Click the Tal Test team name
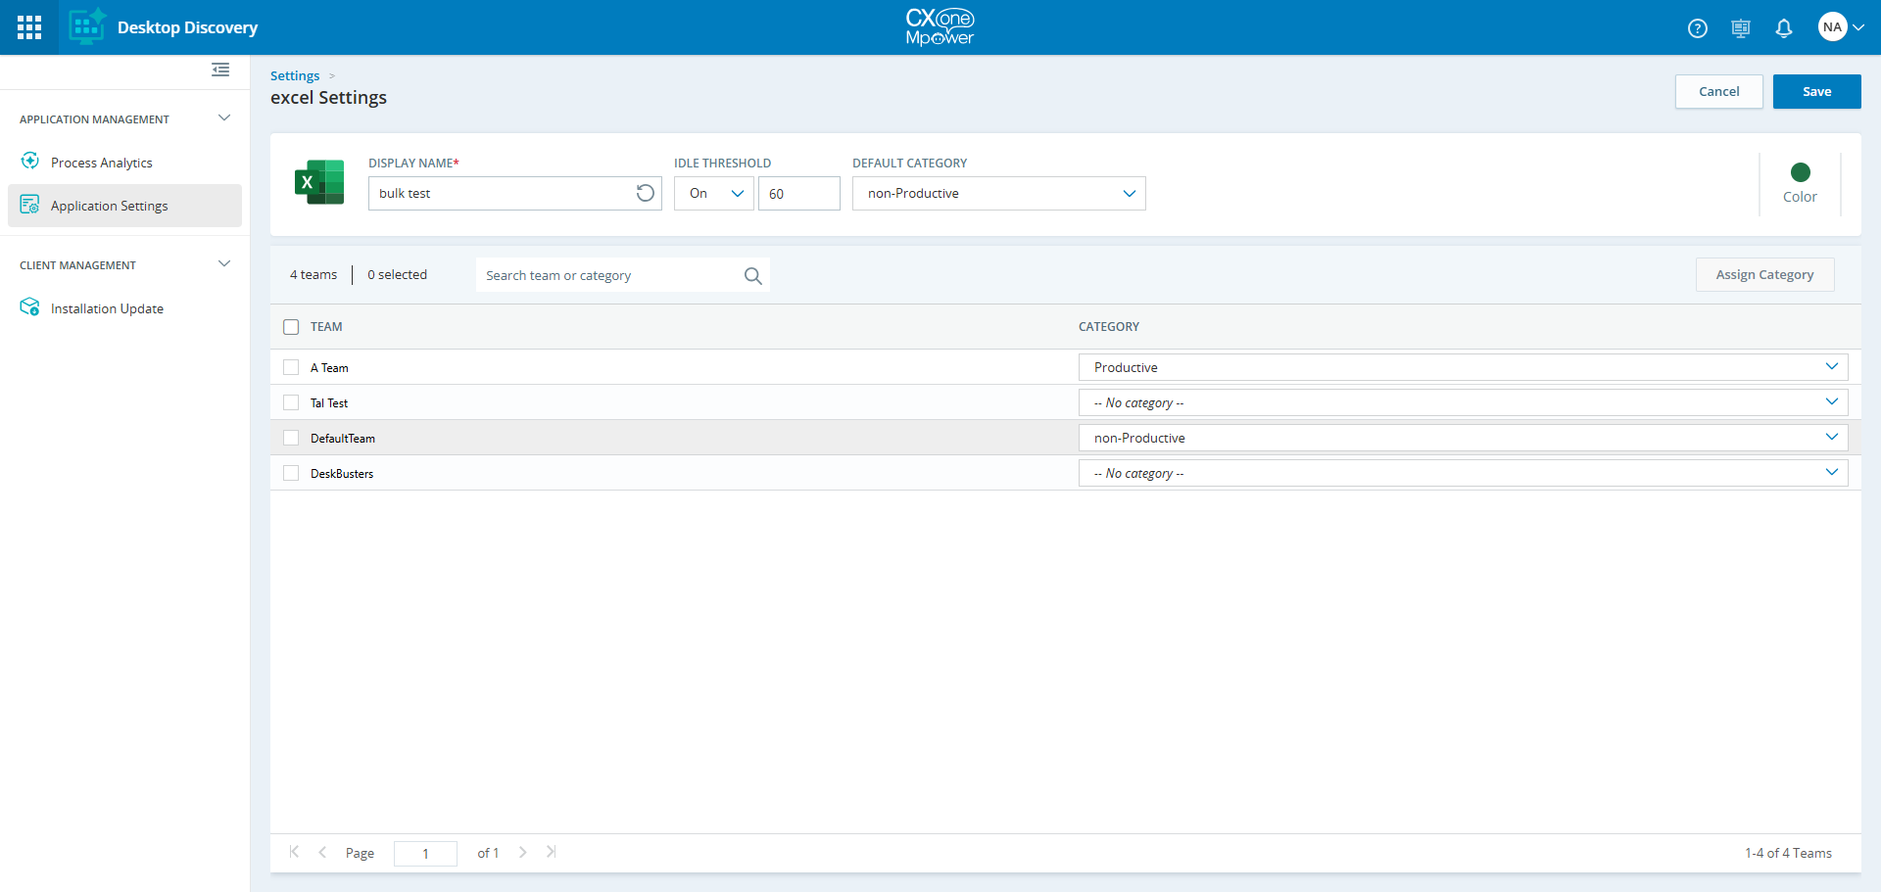The width and height of the screenshot is (1881, 892). click(x=329, y=403)
